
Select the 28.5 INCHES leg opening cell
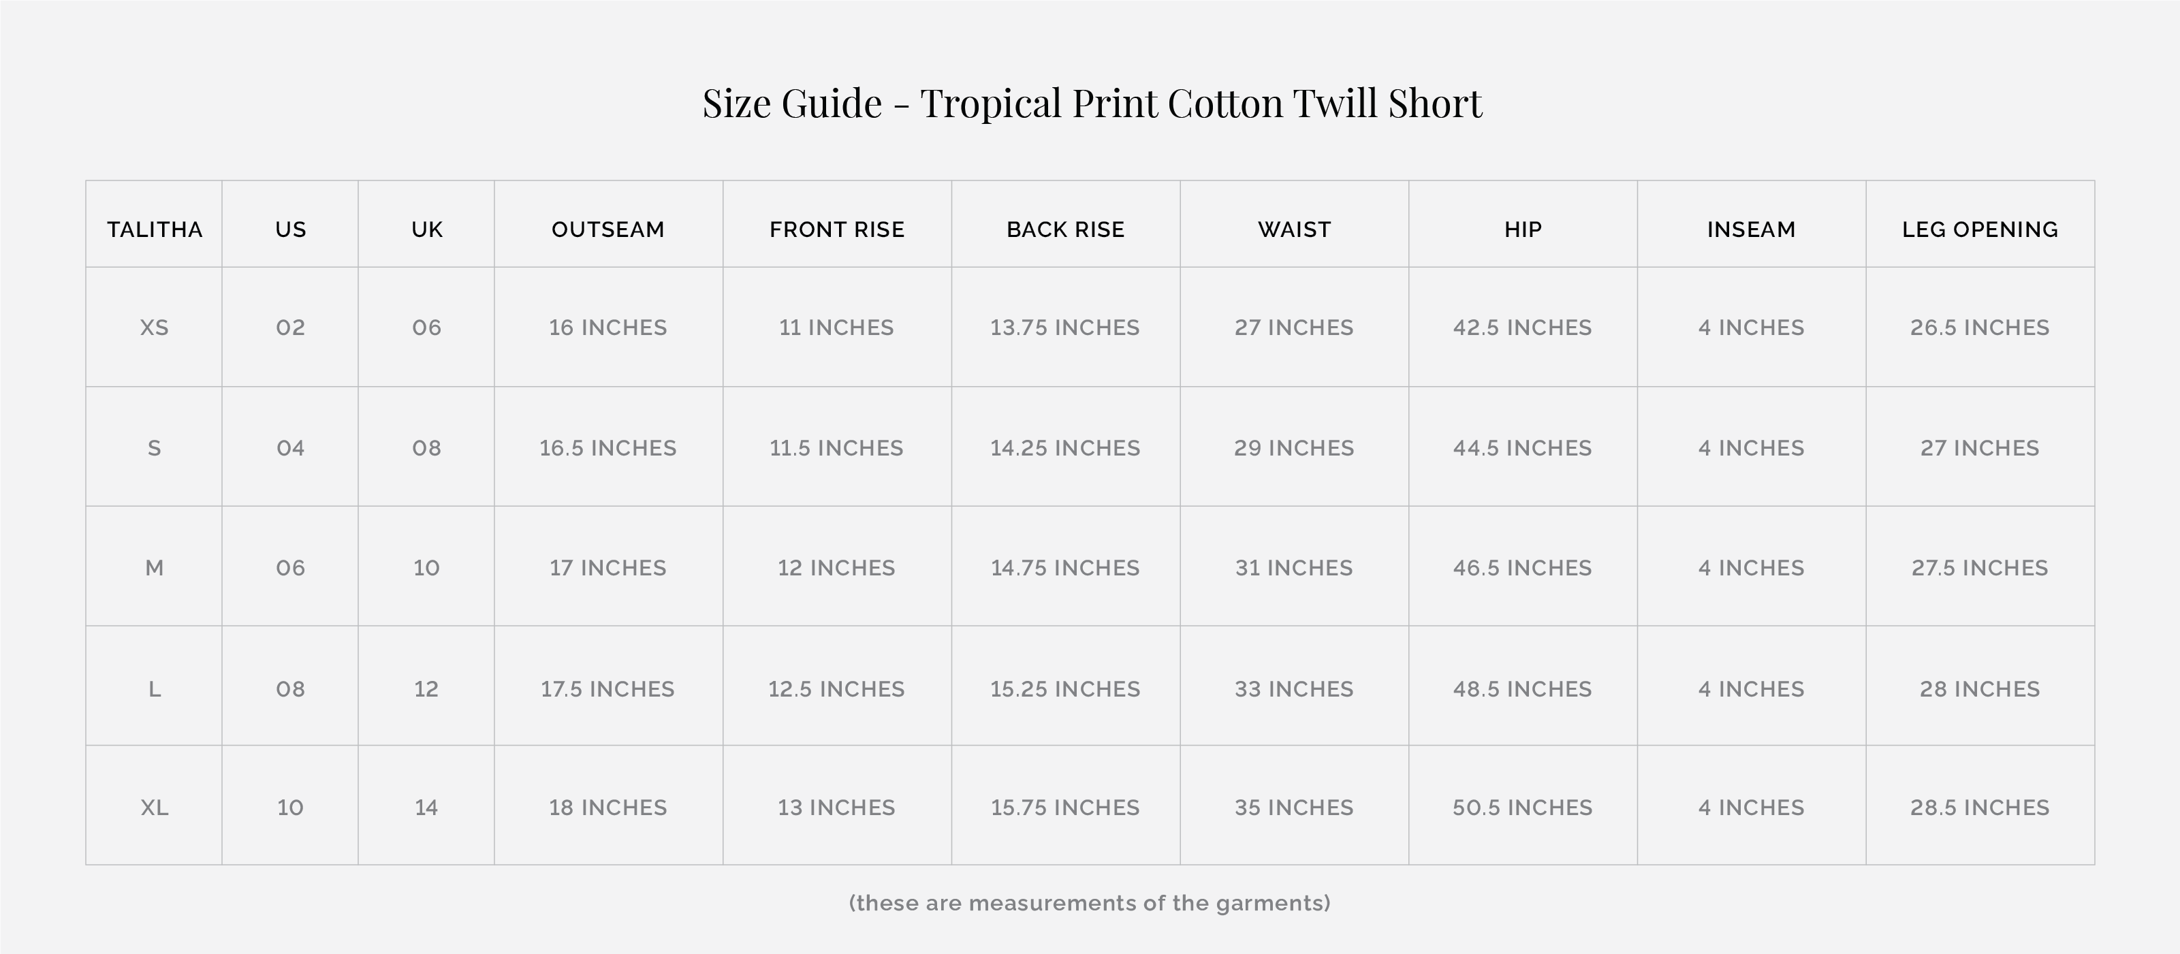coord(1979,808)
